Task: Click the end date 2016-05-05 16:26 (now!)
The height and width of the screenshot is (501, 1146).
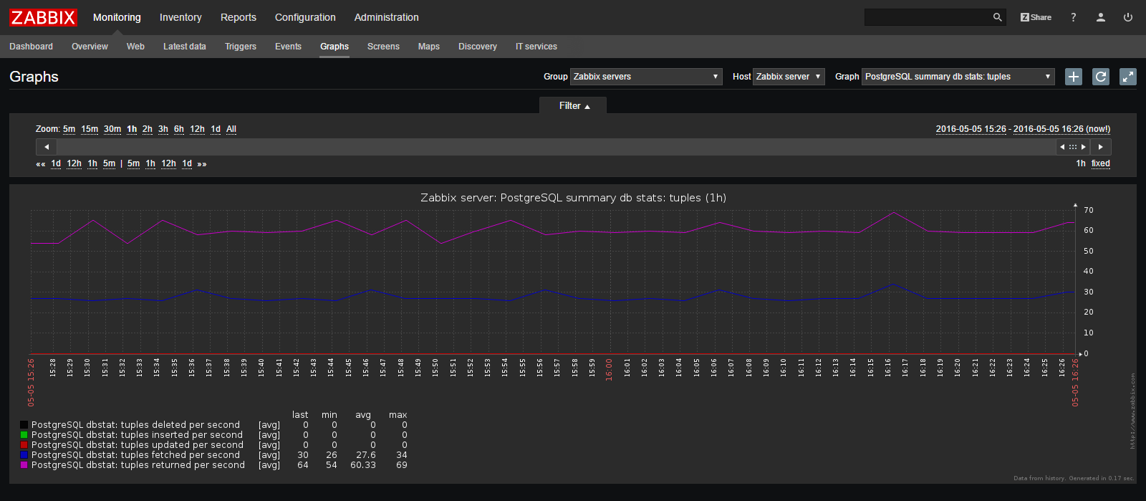Action: tap(1061, 129)
